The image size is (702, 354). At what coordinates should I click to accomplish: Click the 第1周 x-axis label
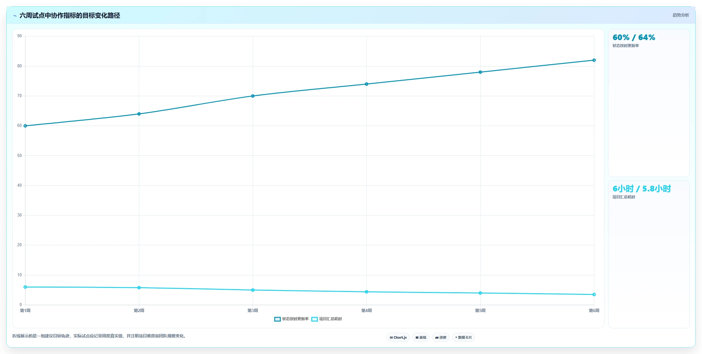[x=25, y=310]
